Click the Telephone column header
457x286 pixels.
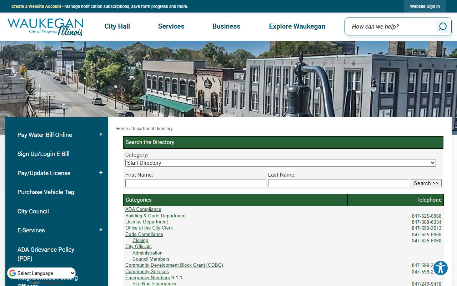point(396,200)
